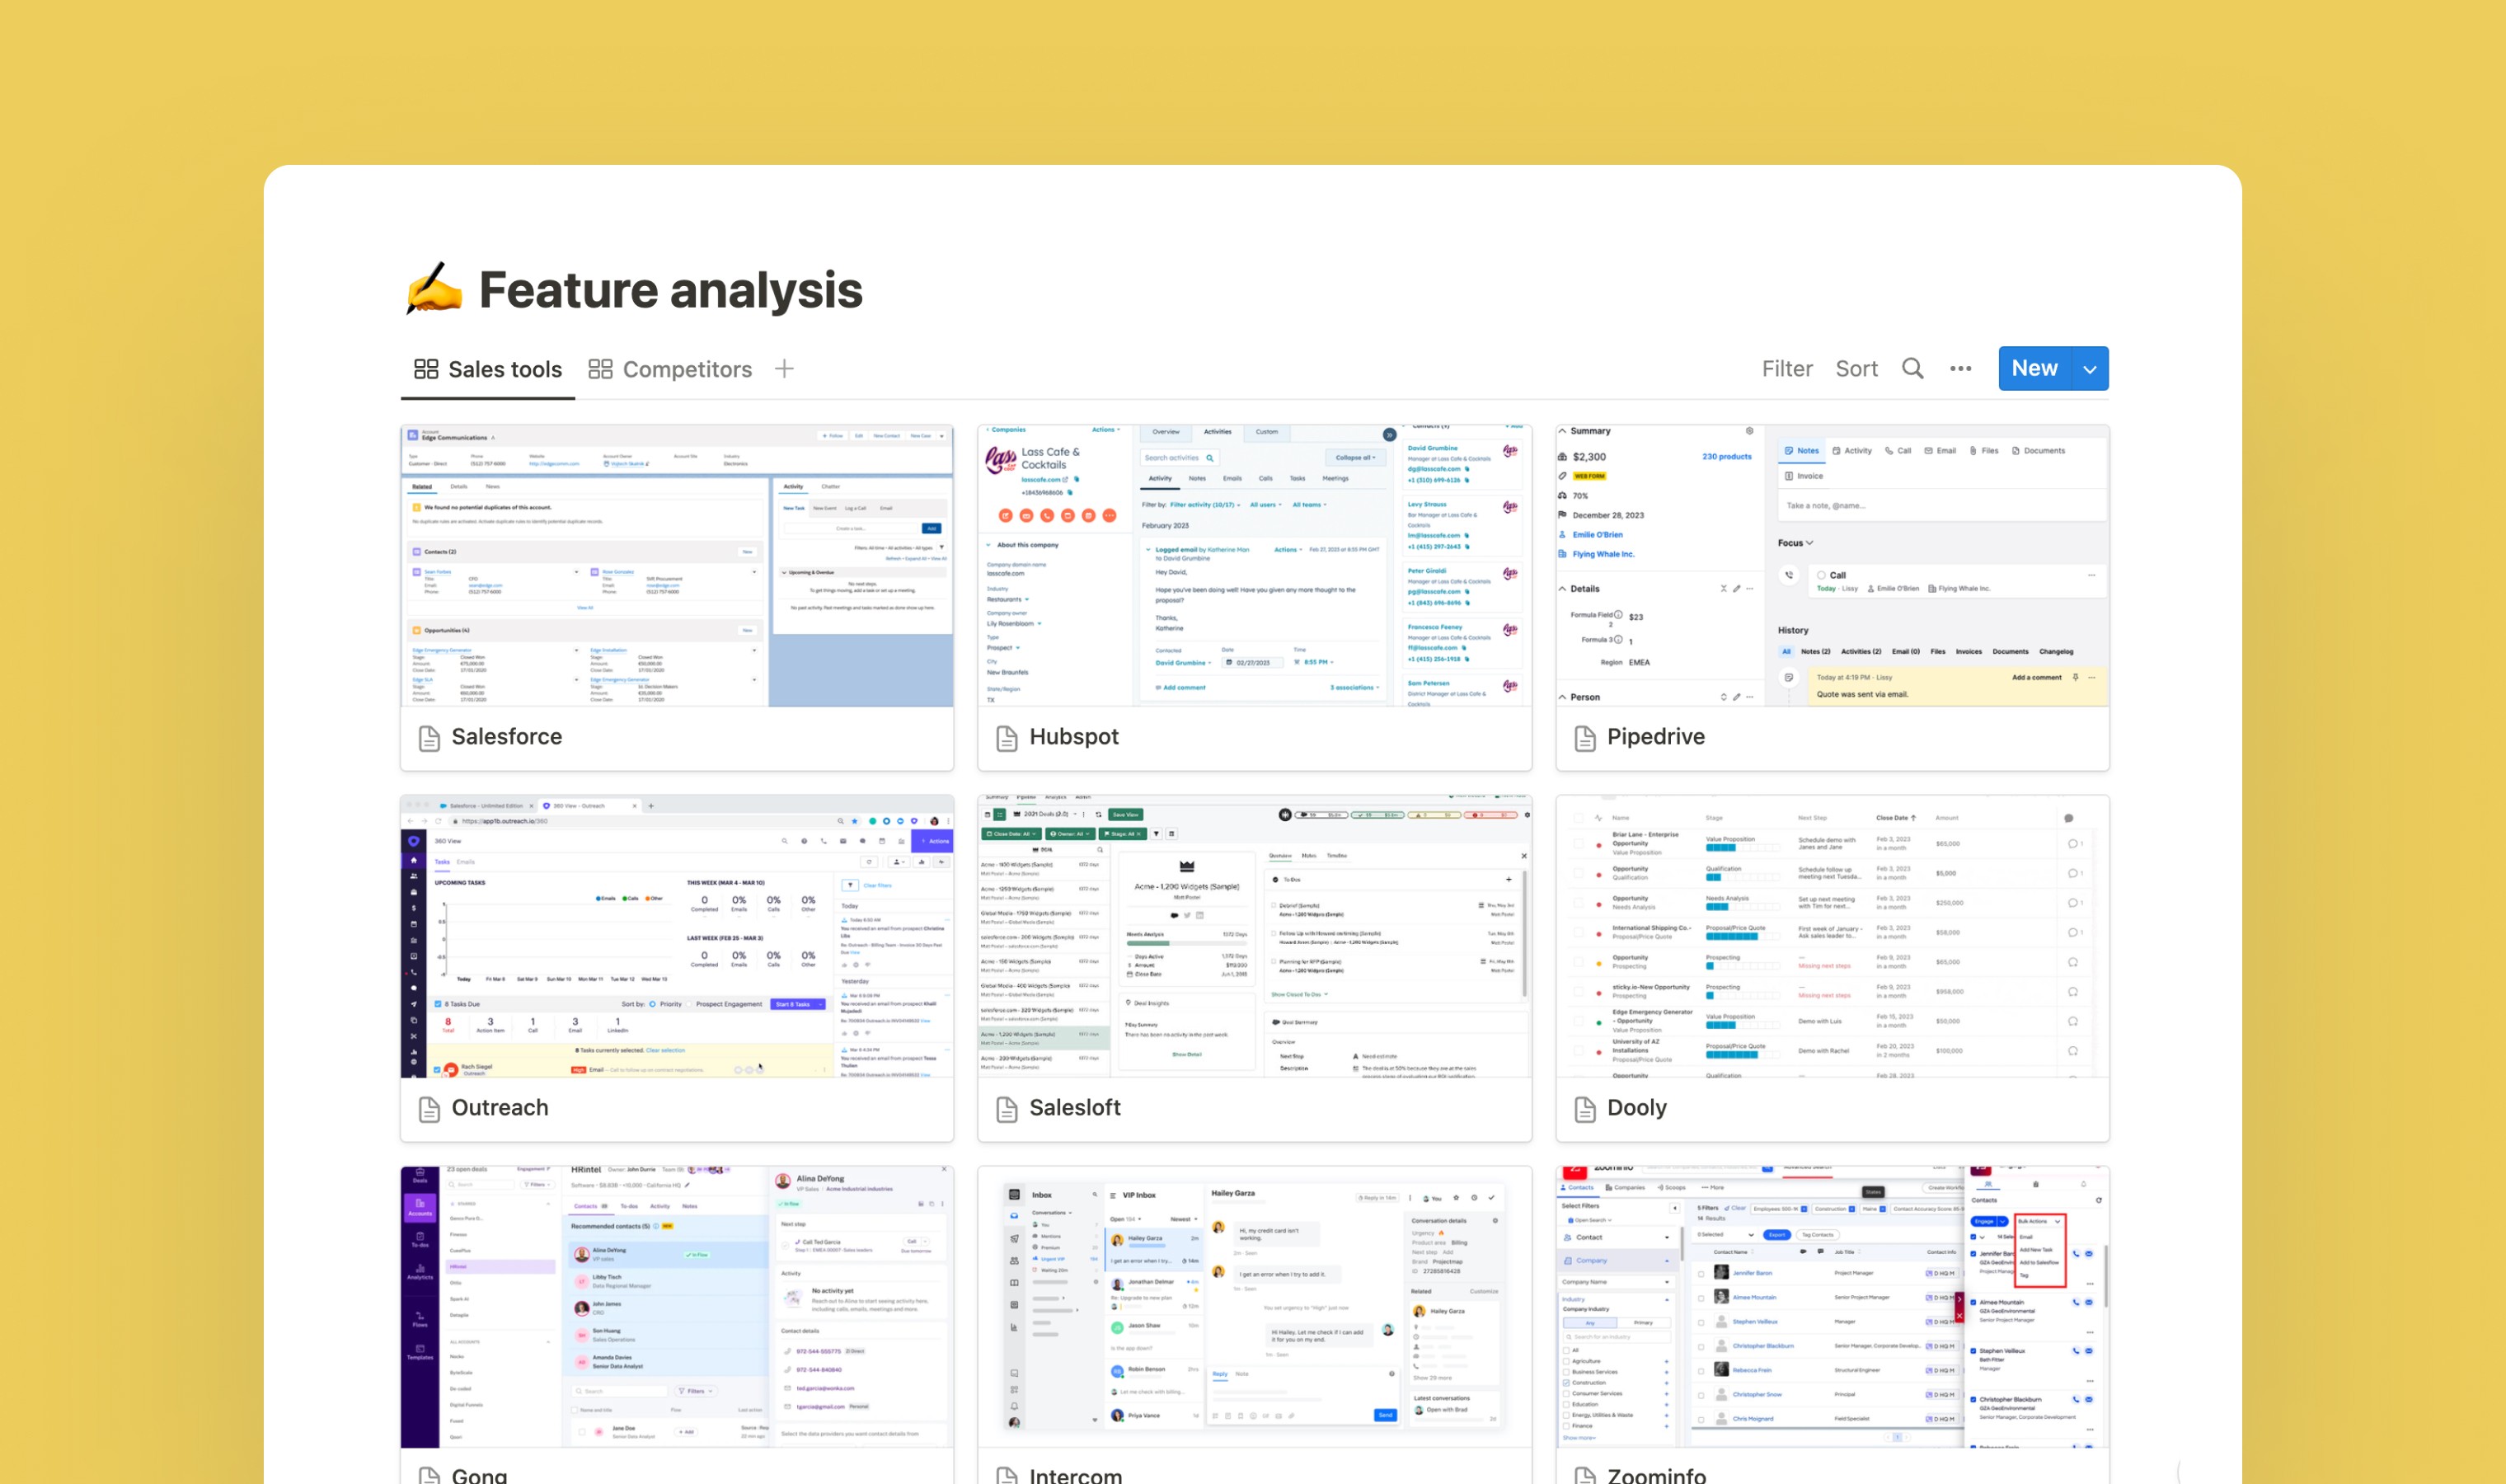Open the Hubspot card thumbnail
The height and width of the screenshot is (1484, 2506).
(x=1255, y=565)
